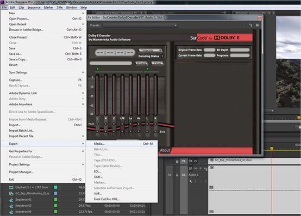Screen dimensions: 301x216
Task: Open the Presets dropdown in Fx Editor
Action: 140,25
